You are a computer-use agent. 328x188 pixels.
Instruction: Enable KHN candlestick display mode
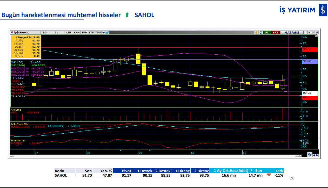pyautogui.click(x=77, y=32)
